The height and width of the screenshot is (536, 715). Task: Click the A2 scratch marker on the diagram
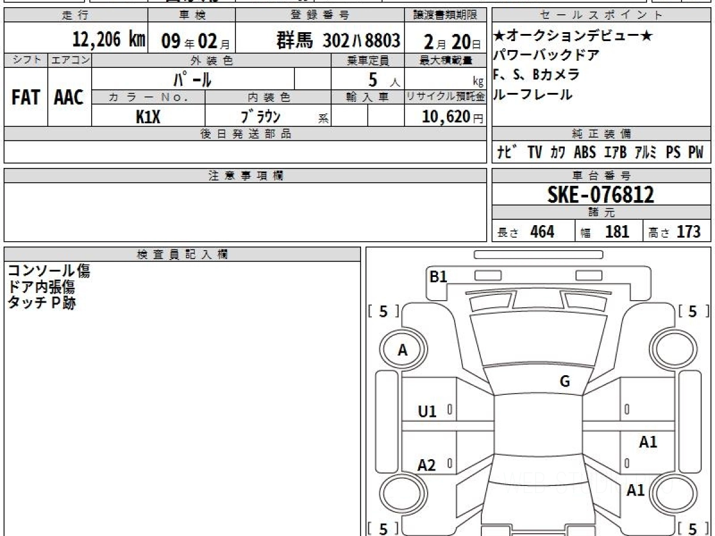point(427,465)
